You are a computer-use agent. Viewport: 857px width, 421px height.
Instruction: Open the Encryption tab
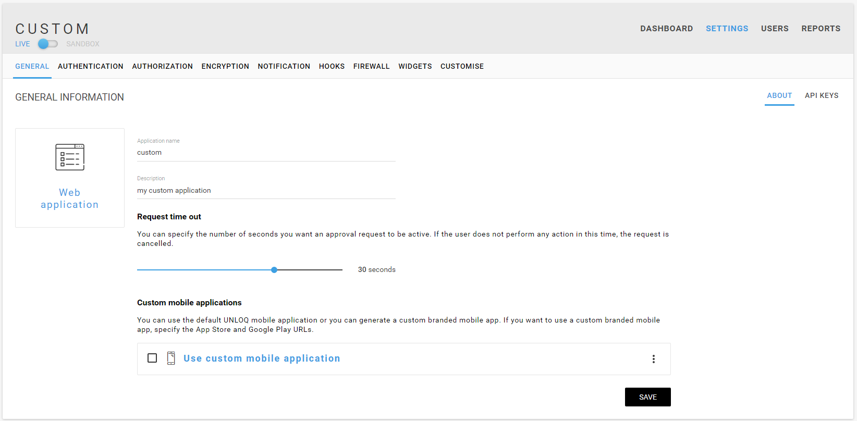click(x=225, y=66)
